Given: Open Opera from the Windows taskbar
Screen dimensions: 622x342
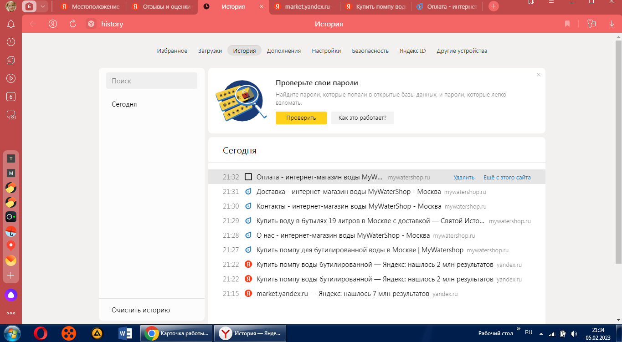Looking at the screenshot, I should point(40,333).
